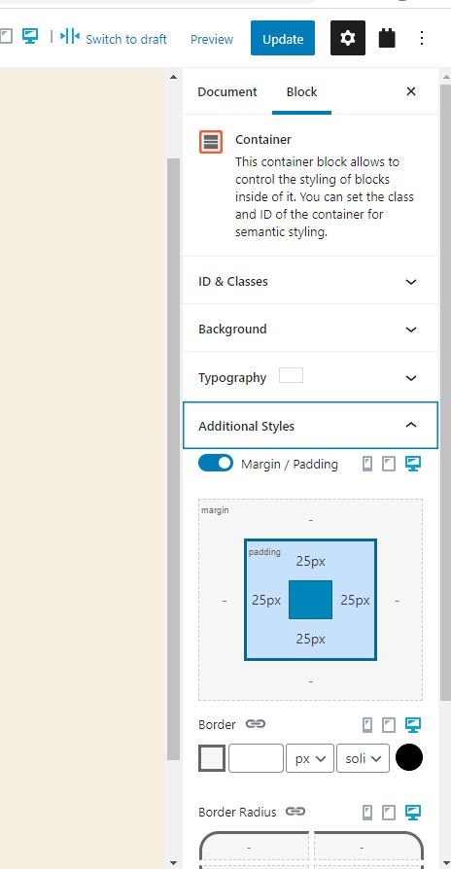The height and width of the screenshot is (869, 451).
Task: Click the Update button
Action: click(x=283, y=38)
